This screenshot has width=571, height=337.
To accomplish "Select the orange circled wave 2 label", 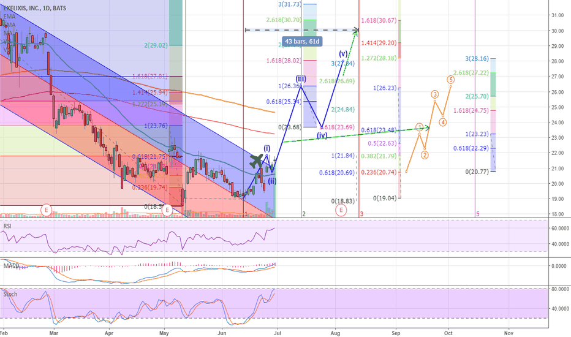I will click(425, 155).
